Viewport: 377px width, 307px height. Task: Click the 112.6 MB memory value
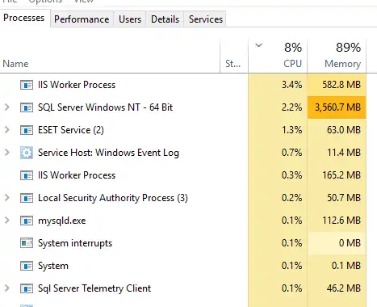coord(341,221)
